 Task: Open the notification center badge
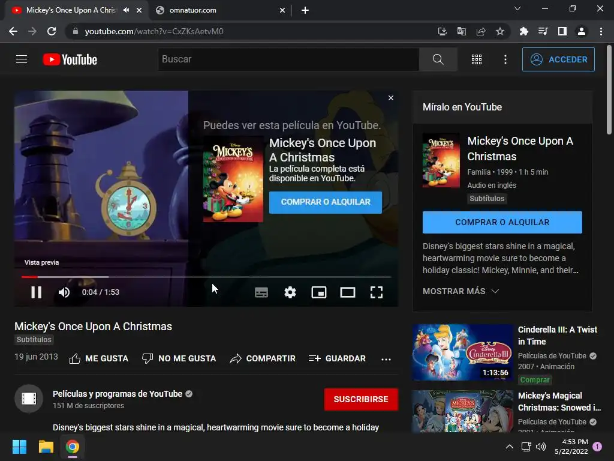click(x=597, y=447)
